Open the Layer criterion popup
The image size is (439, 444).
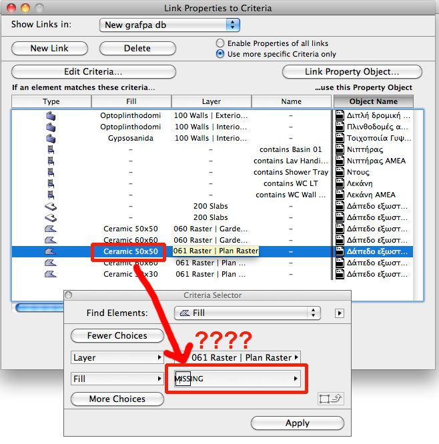click(117, 357)
